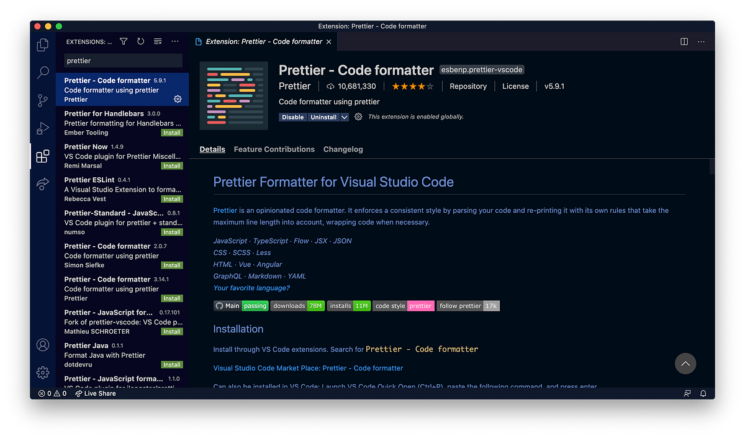The image size is (745, 439).
Task: Switch to the Feature Contributions tab
Action: pos(274,149)
